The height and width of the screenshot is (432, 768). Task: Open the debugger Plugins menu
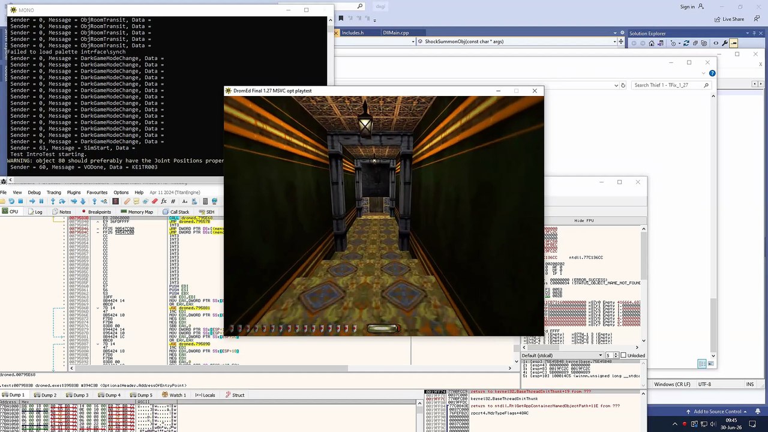pos(74,193)
